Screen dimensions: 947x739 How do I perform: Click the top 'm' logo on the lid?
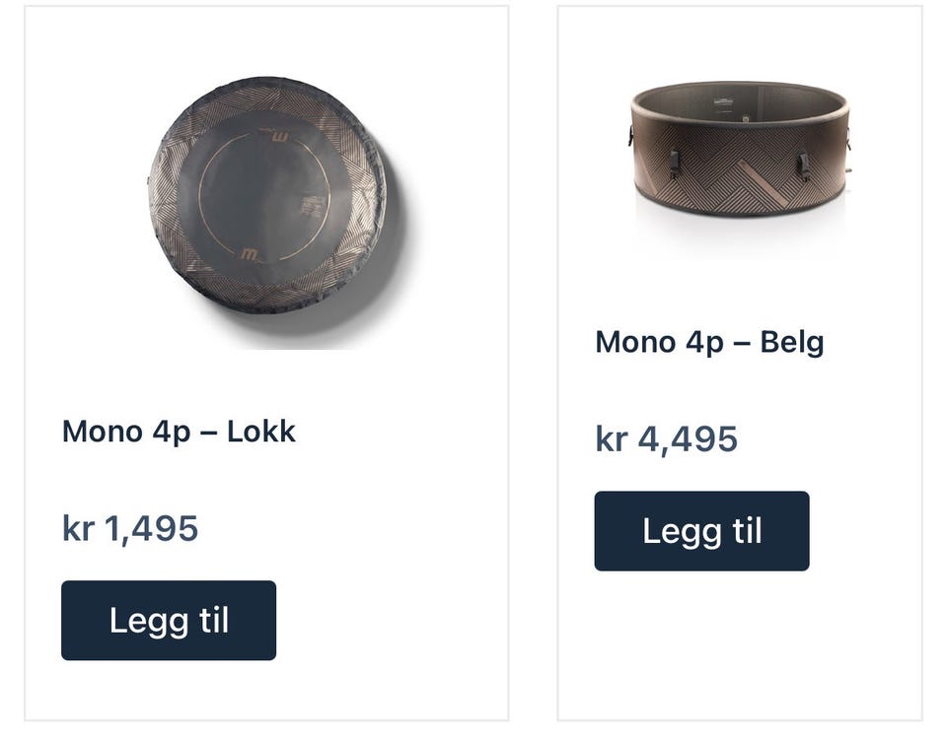(x=278, y=136)
